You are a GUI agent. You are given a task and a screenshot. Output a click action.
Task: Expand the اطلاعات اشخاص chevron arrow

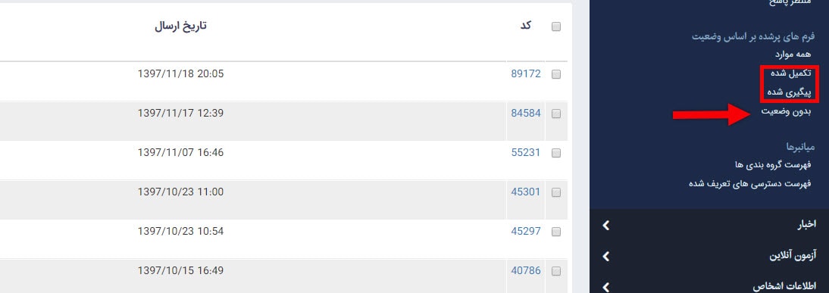click(606, 287)
